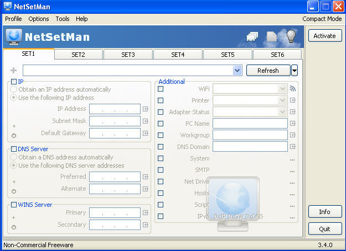The height and width of the screenshot is (251, 346).
Task: Click the blank note page icon in header
Action: coord(271,36)
